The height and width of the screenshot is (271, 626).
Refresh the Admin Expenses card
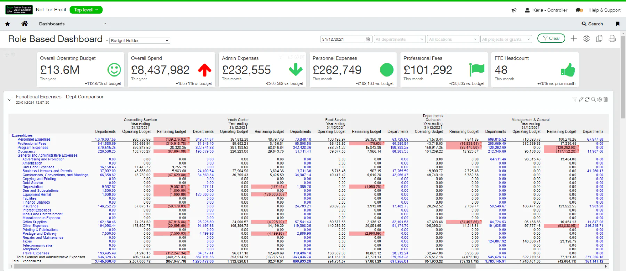tap(290, 57)
